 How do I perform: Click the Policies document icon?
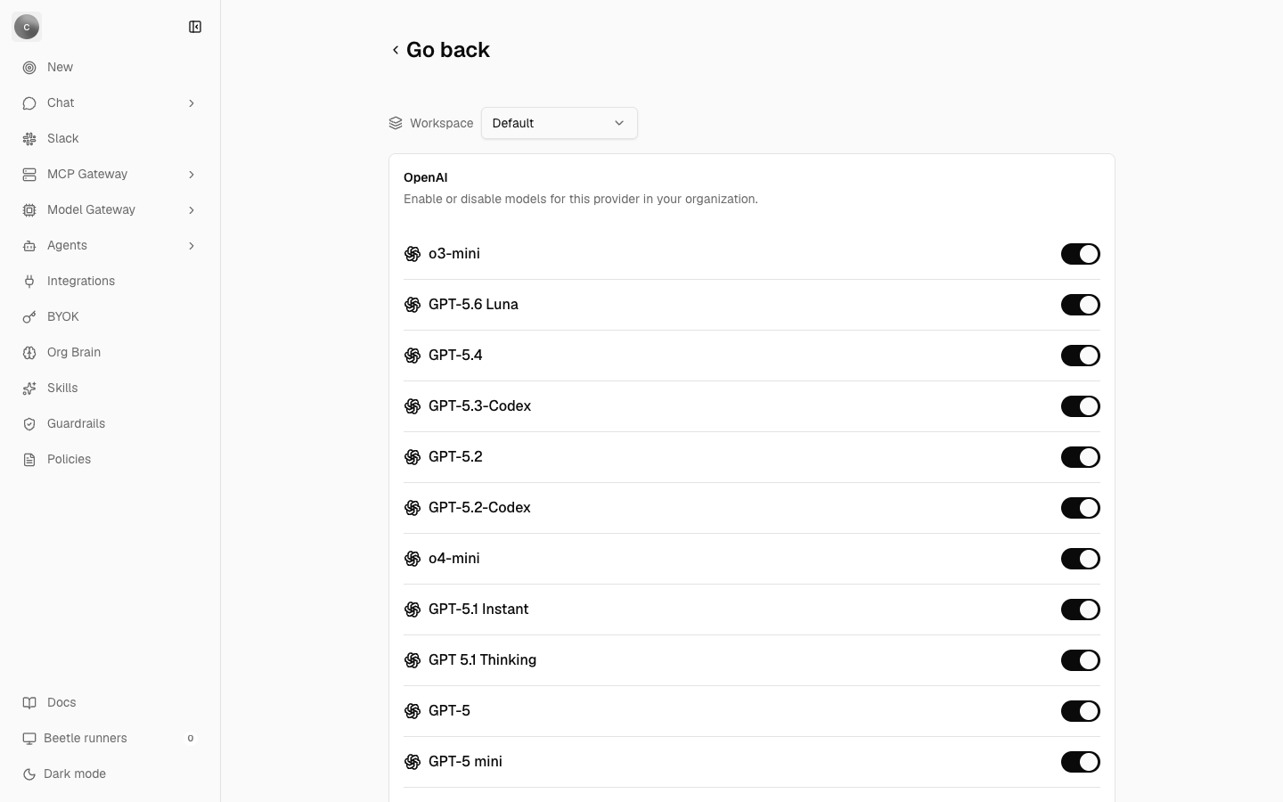(x=29, y=460)
